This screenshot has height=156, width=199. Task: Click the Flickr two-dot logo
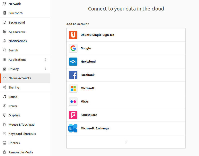pyautogui.click(x=73, y=101)
